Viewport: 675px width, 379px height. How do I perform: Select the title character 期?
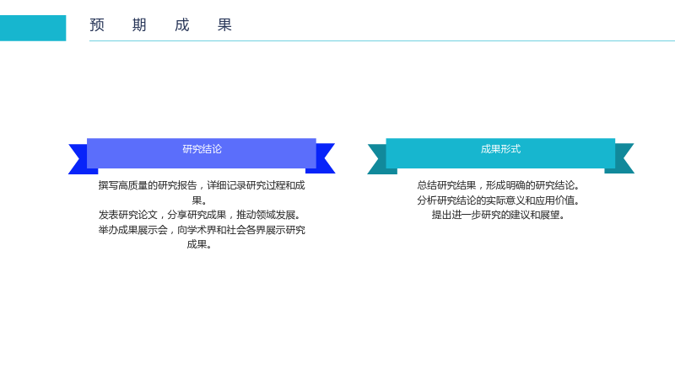tap(139, 25)
